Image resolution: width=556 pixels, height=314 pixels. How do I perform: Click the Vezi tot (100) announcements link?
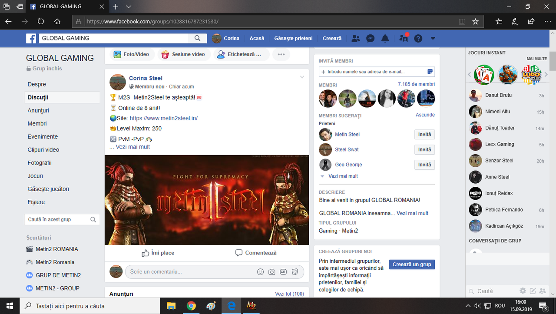pyautogui.click(x=289, y=294)
